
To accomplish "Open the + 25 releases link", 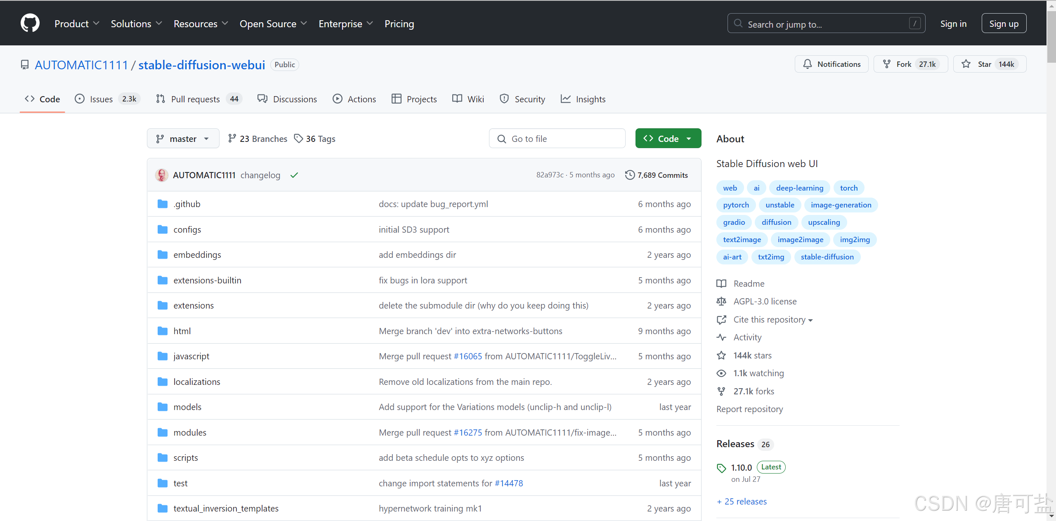I will [742, 502].
